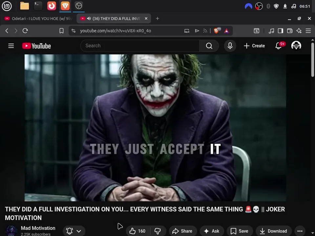This screenshot has width=315, height=236.
Task: Open more actions three-dot menu
Action: (300, 231)
